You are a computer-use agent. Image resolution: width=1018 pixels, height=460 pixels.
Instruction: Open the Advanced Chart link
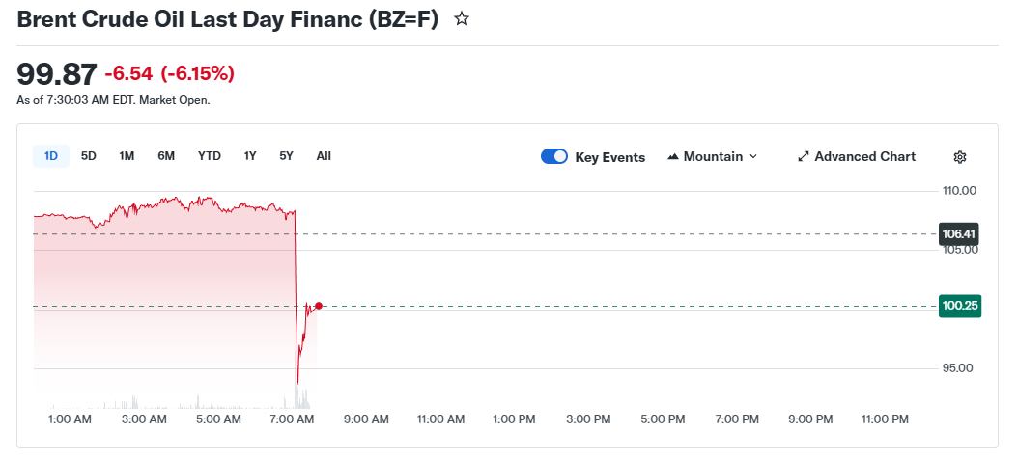point(864,157)
